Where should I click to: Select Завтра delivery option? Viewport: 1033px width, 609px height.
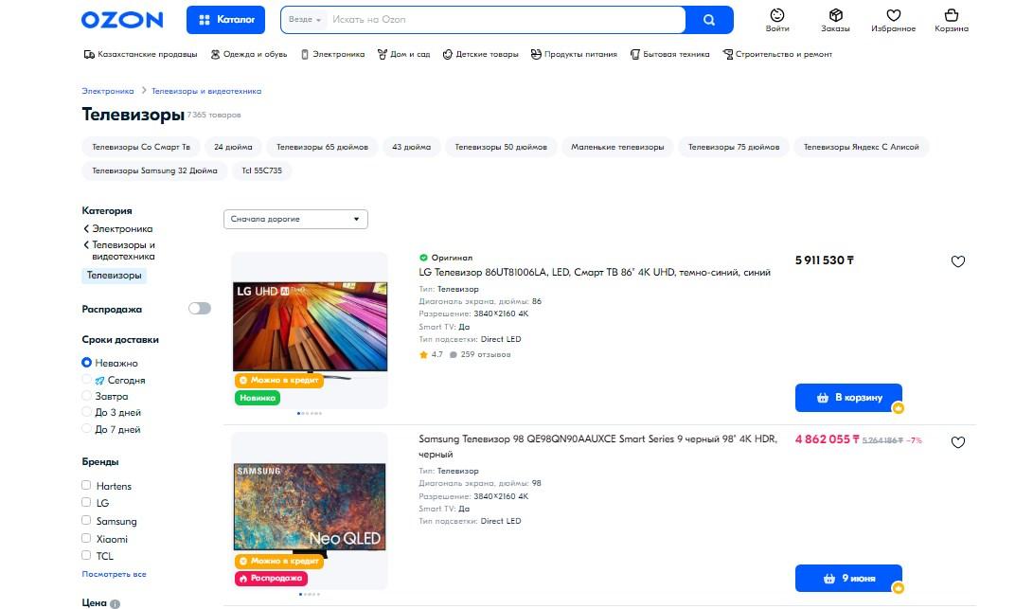(x=86, y=396)
